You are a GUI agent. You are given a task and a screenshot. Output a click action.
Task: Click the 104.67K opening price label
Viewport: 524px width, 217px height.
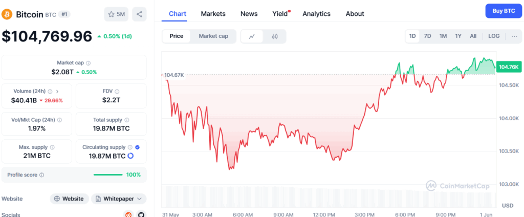(x=174, y=75)
